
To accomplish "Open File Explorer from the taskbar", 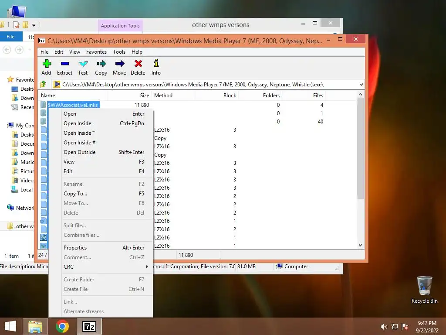I will pos(35,326).
